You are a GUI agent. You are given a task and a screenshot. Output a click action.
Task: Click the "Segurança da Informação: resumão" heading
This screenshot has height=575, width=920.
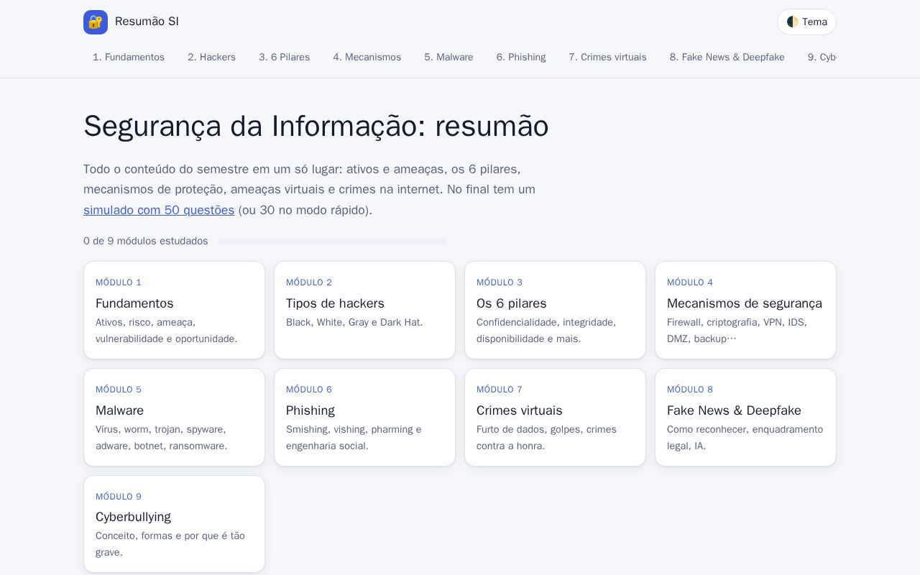coord(316,126)
